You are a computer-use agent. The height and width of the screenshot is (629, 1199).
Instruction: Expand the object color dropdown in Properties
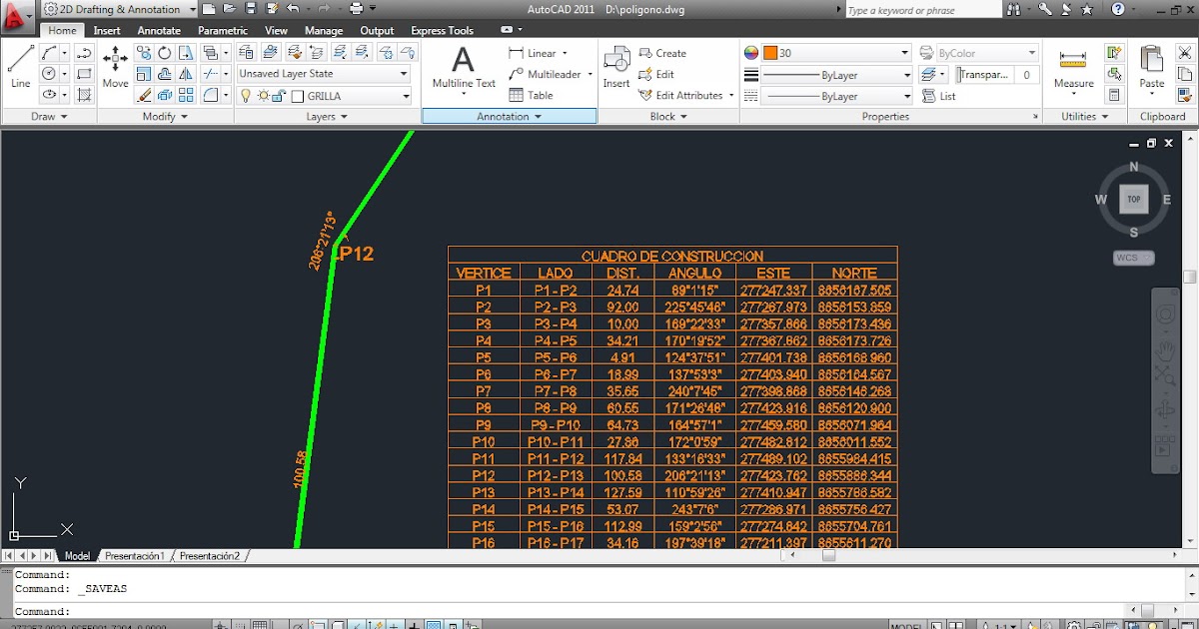pos(904,51)
